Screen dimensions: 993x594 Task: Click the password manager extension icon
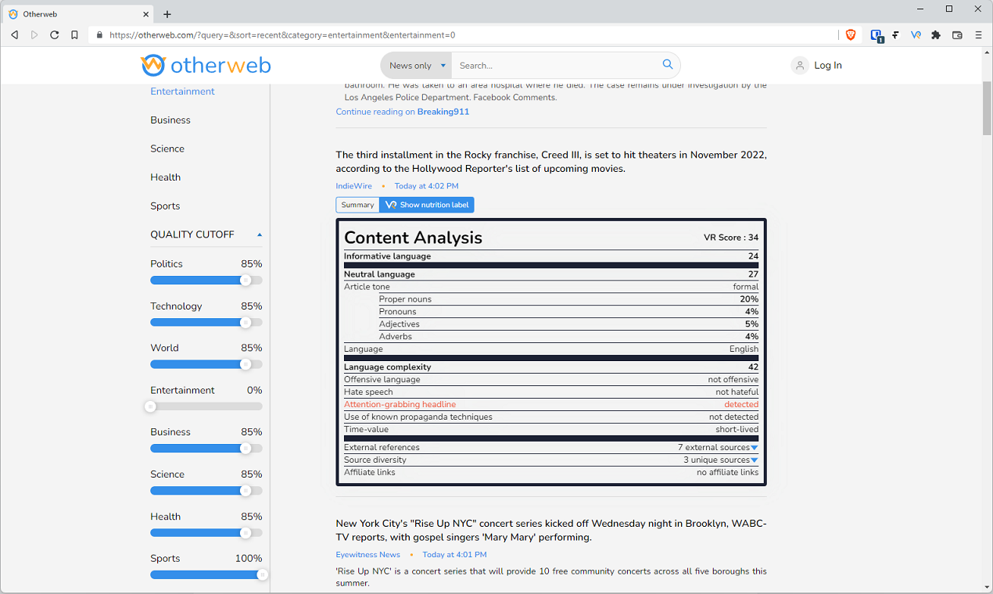coord(876,35)
